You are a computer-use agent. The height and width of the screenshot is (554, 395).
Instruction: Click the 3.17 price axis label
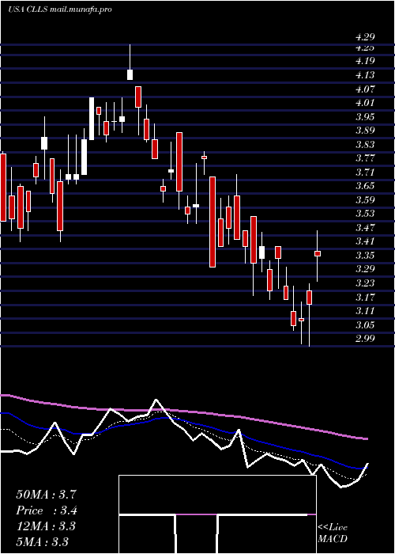(365, 297)
